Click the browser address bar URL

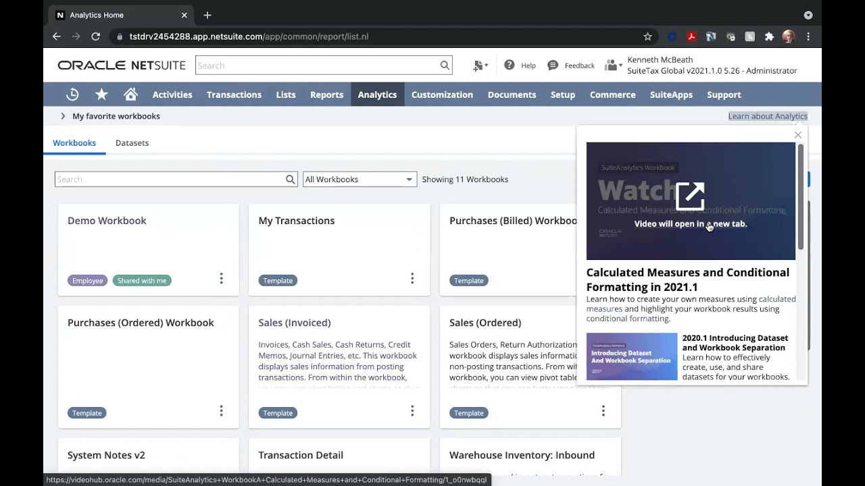click(249, 36)
